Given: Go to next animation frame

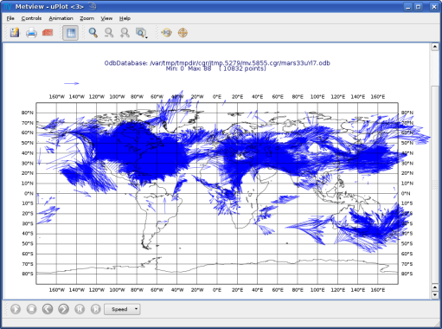Looking at the screenshot, I should coord(63,309).
